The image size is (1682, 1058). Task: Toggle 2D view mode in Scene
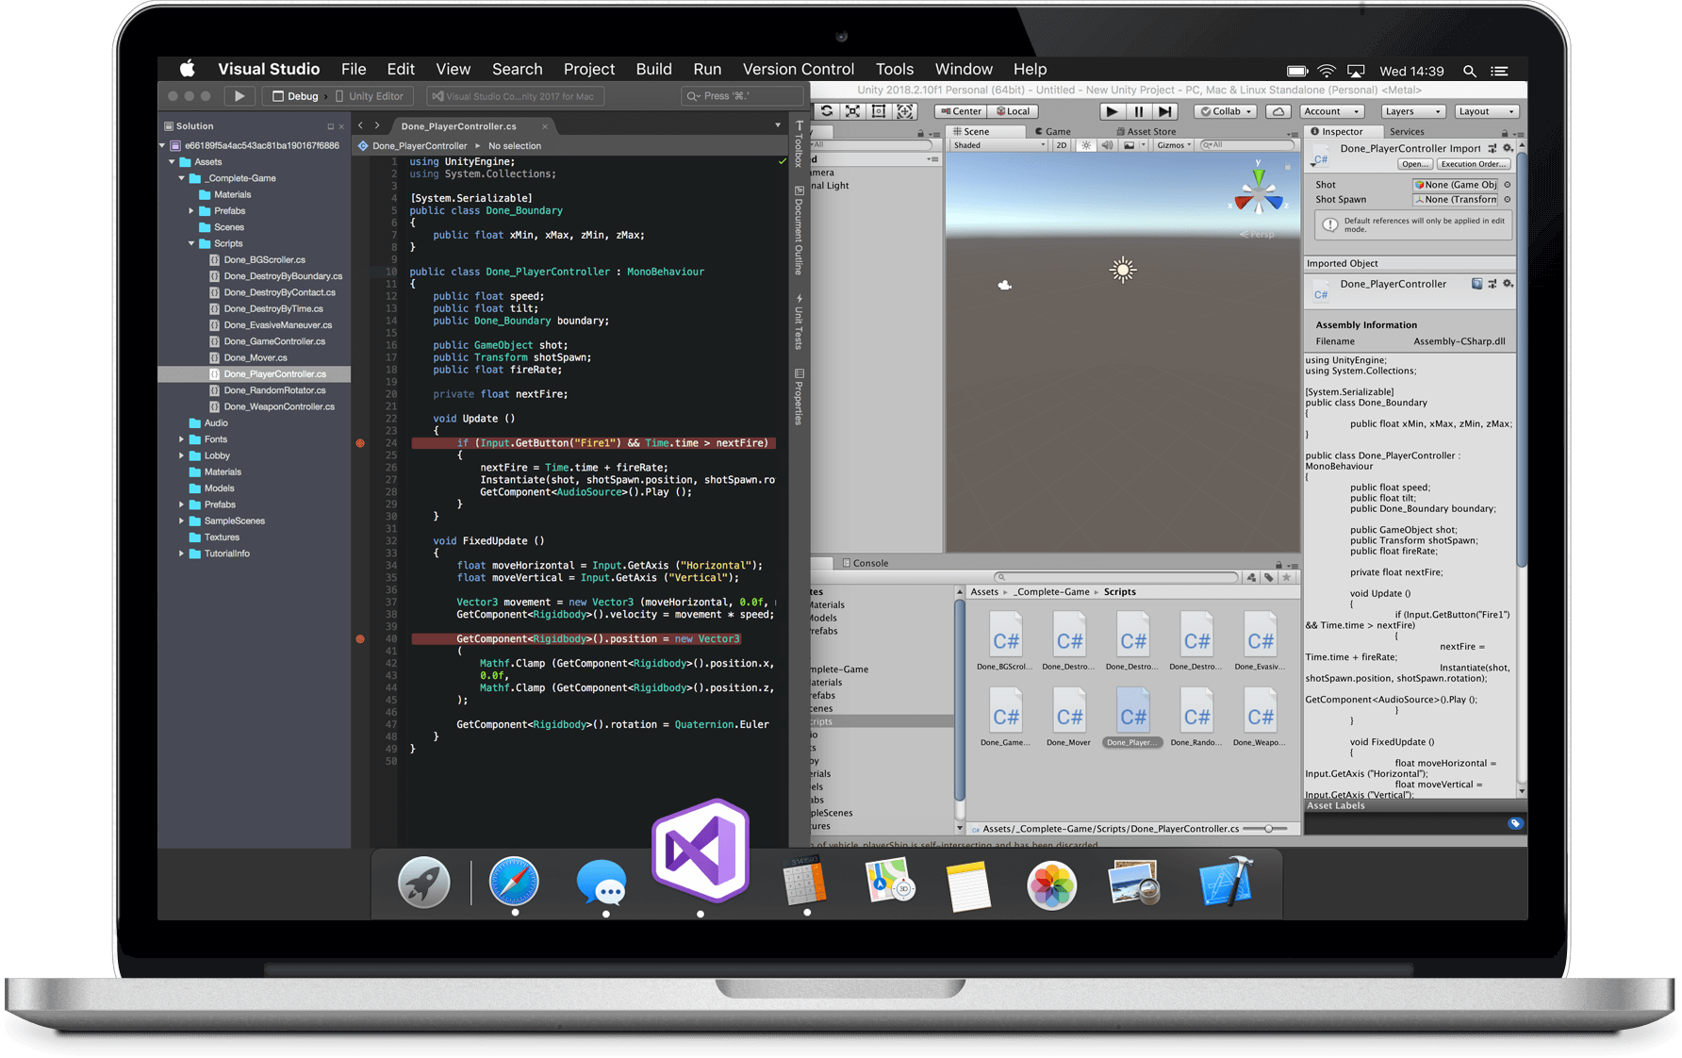pos(1061,144)
